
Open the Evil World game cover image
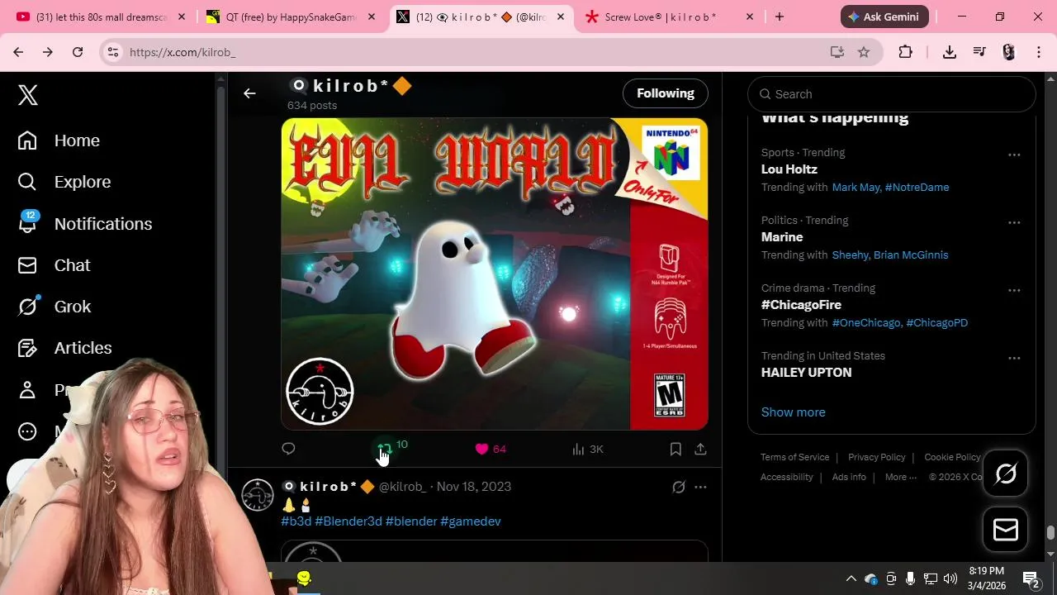pos(495,274)
